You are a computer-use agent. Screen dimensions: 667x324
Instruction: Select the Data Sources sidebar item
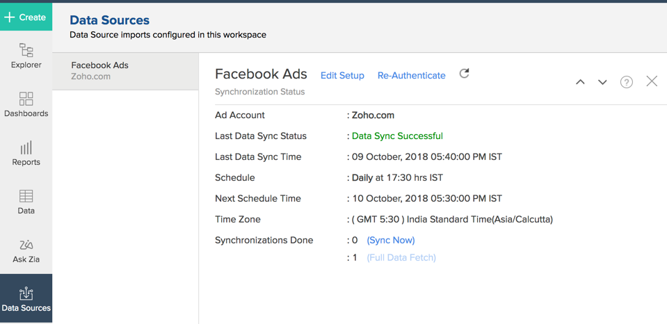26,299
